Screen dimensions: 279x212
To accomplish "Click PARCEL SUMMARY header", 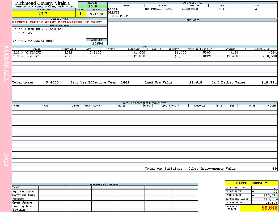I will (251, 183).
